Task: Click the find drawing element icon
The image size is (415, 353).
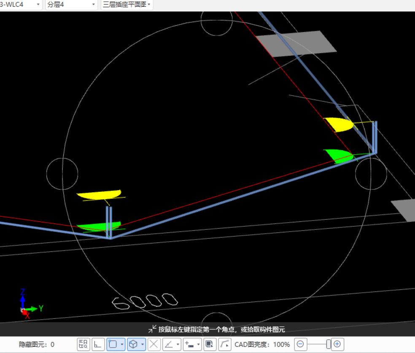Action: (x=84, y=344)
